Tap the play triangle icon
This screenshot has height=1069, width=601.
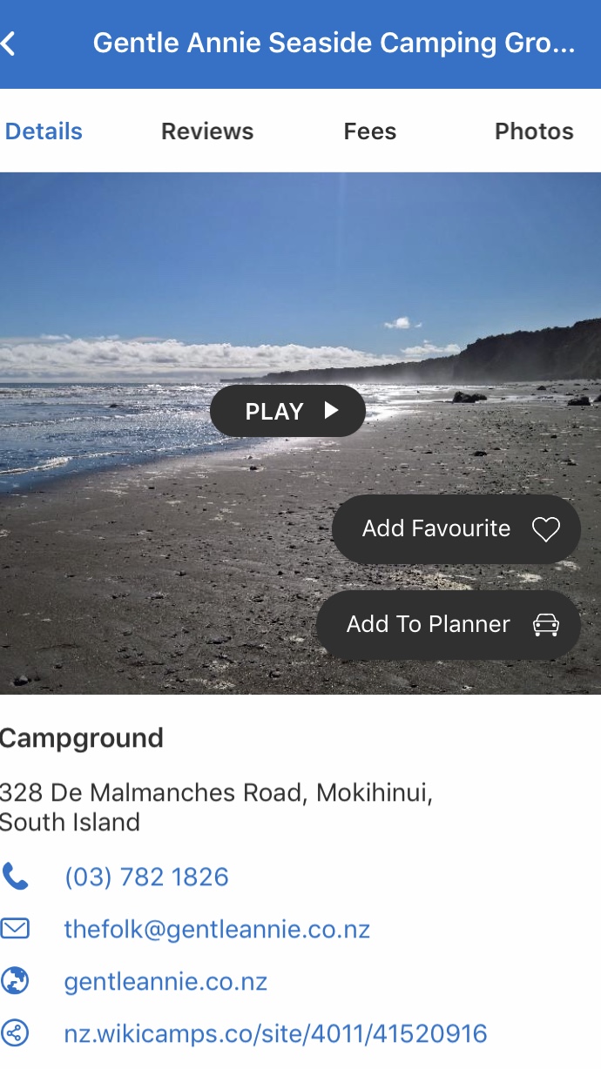click(331, 411)
